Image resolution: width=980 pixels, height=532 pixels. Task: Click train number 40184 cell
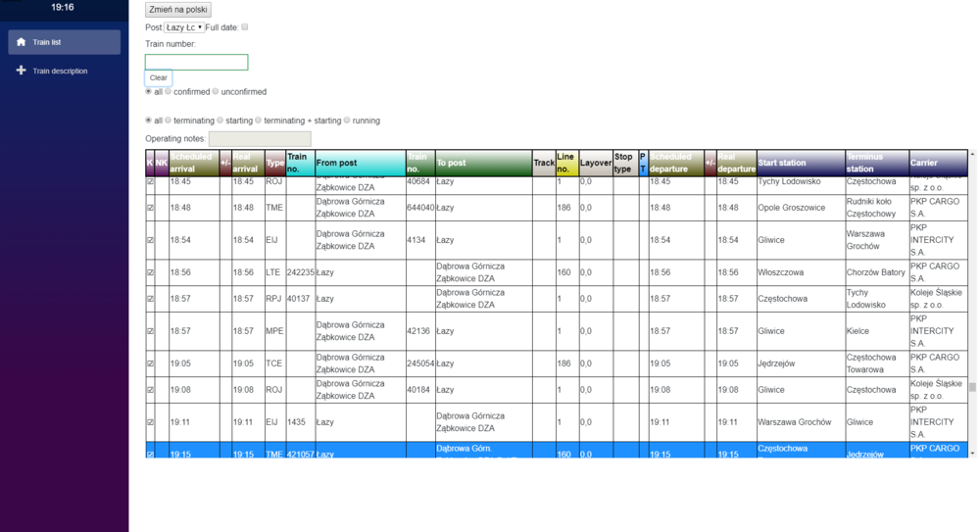tap(420, 390)
